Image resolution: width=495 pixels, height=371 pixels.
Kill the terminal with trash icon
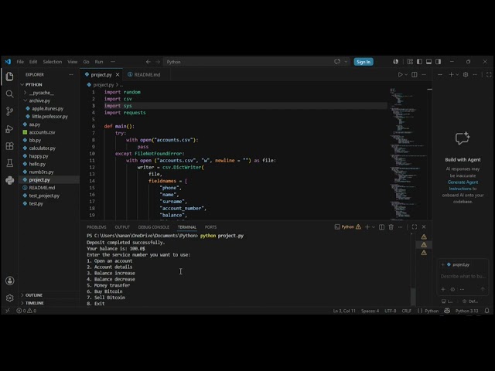pyautogui.click(x=391, y=227)
